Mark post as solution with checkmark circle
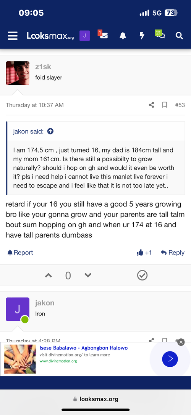Image resolution: width=191 pixels, height=415 pixels. [142, 276]
